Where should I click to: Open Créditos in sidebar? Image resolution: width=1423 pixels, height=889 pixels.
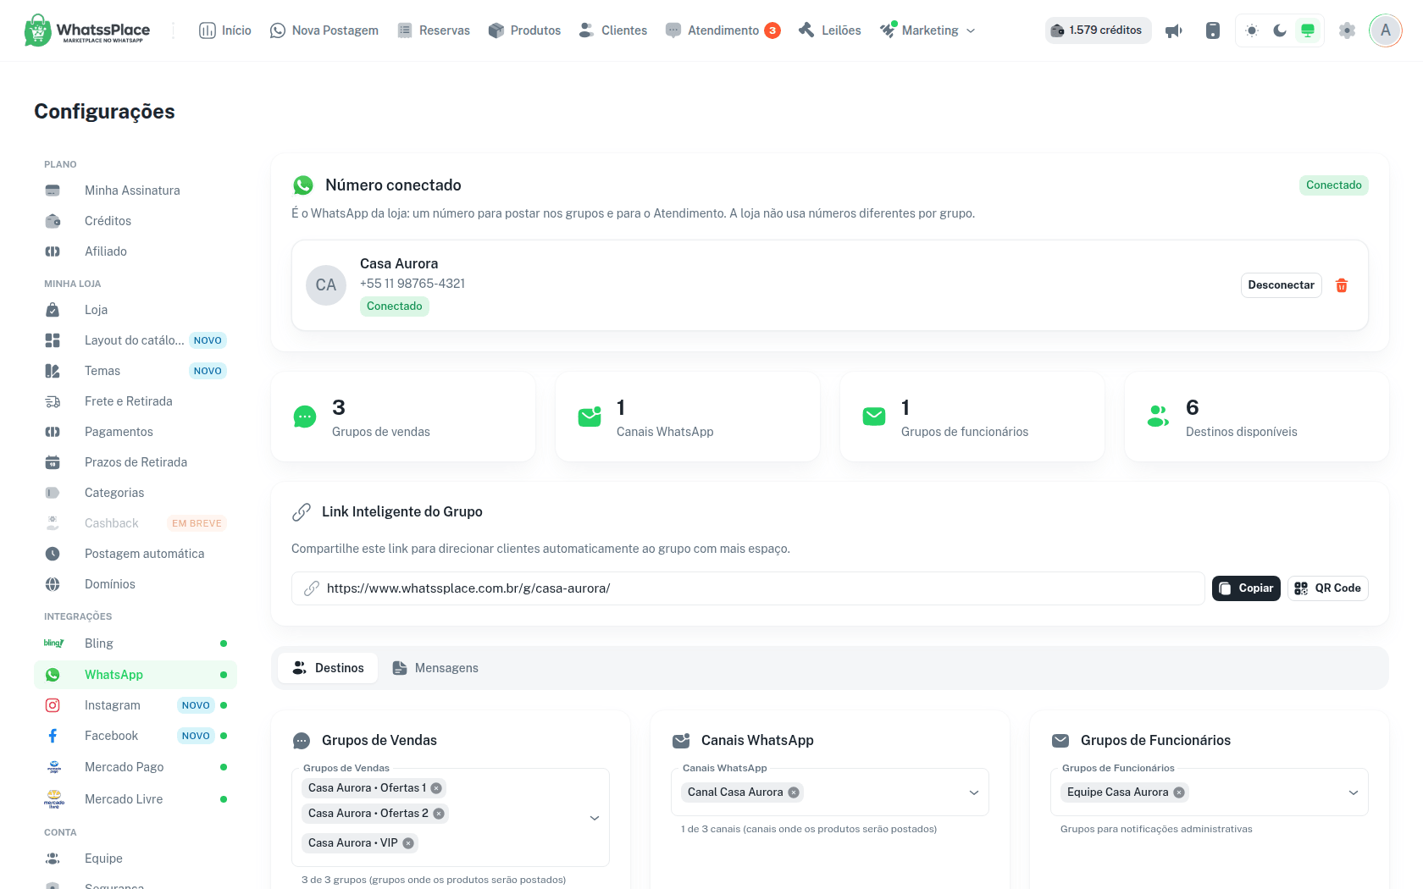point(136,221)
